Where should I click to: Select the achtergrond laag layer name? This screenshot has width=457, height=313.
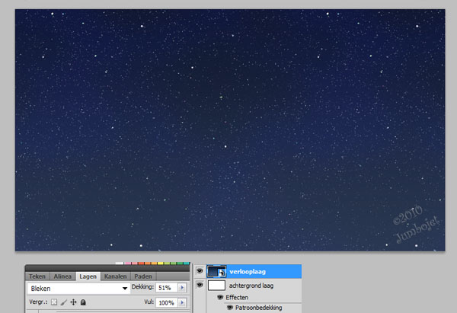click(251, 286)
